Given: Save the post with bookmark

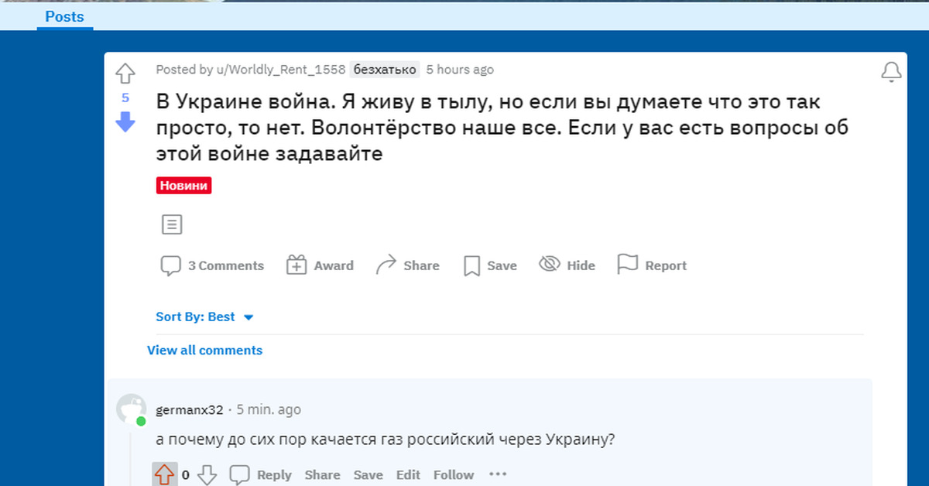Looking at the screenshot, I should click(x=490, y=265).
